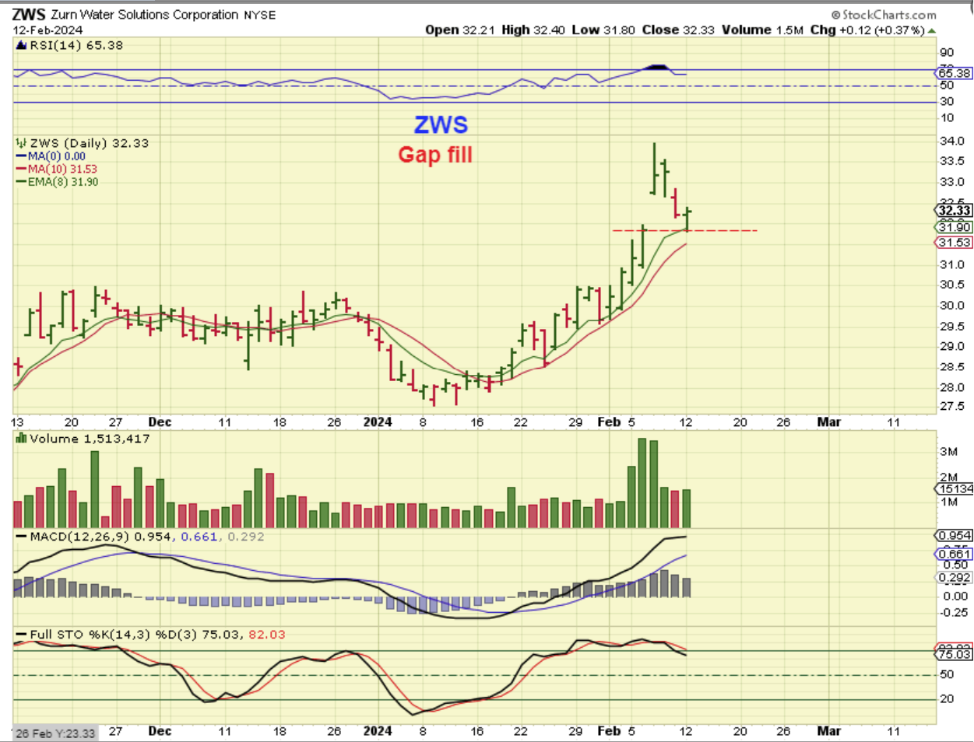Click the 75.03 stochastic tag on right axis

955,654
